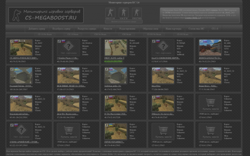Open the Раскрутка сервера menu item
Viewport: 250px width, 156px height.
[x=87, y=29]
